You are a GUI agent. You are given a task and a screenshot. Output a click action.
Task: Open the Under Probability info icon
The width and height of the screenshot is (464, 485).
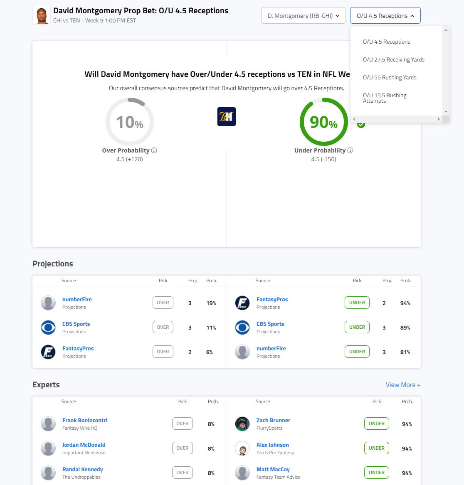(350, 150)
